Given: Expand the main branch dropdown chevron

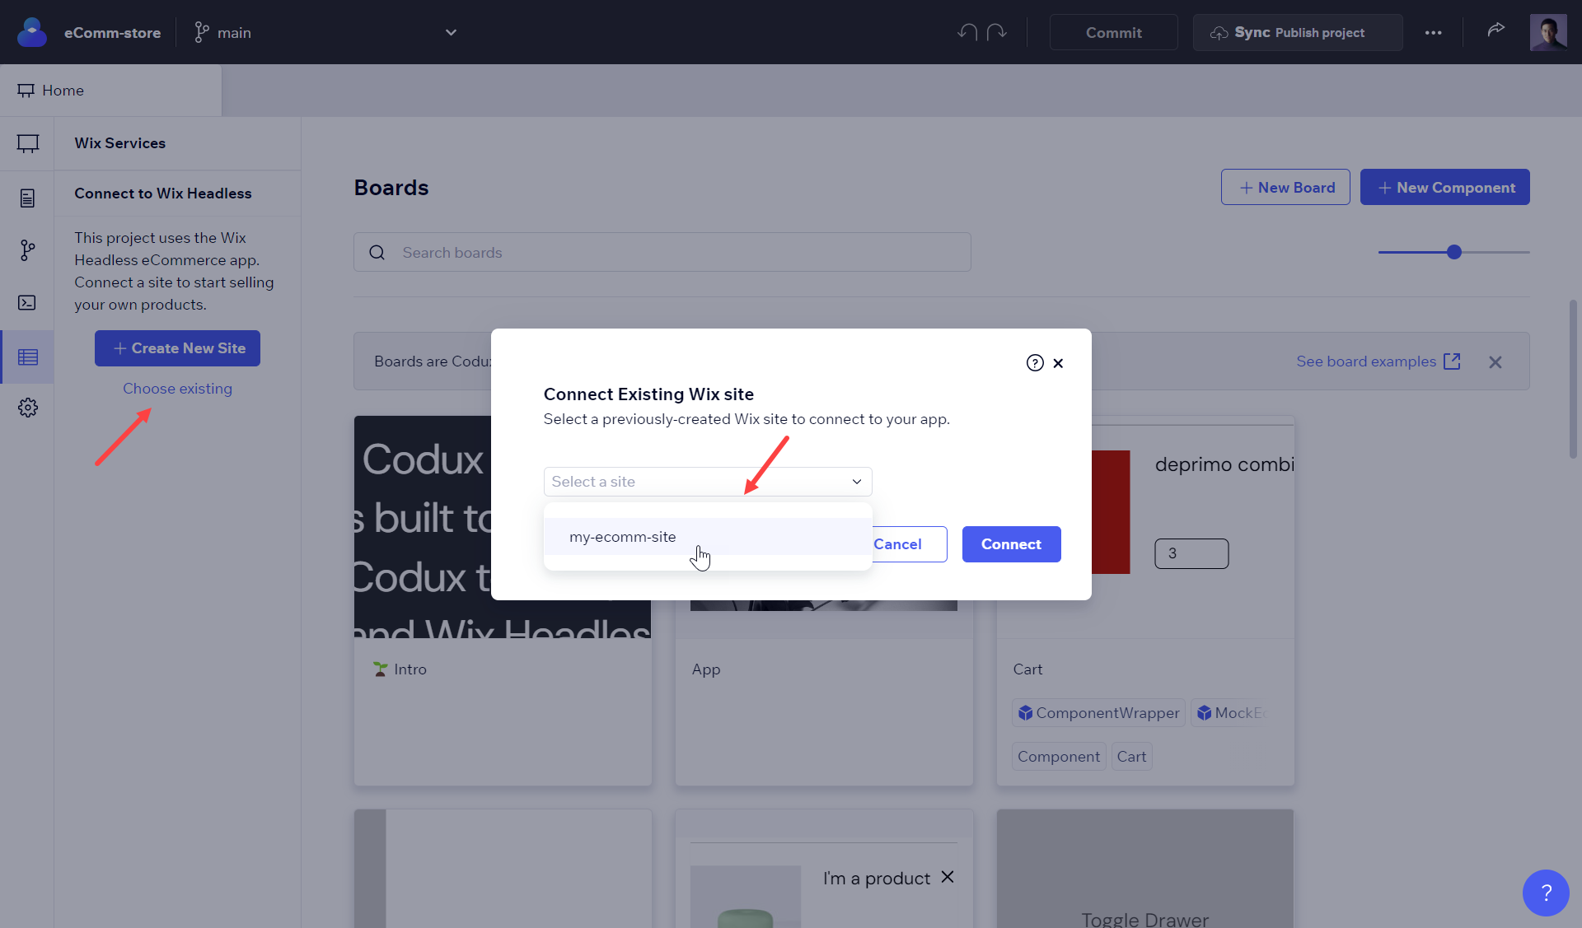Looking at the screenshot, I should click(x=451, y=32).
